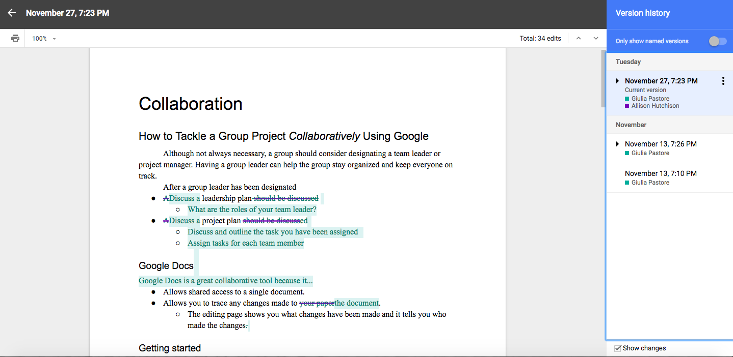
Task: Click 'Discuss and outline the task' line
Action: coord(273,232)
